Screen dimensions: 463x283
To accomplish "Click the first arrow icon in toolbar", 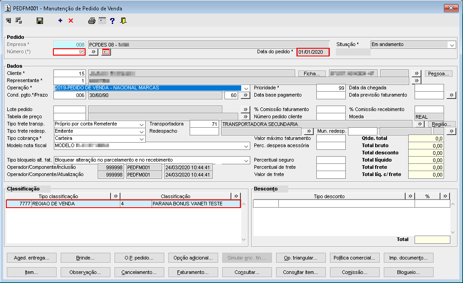I will click(x=9, y=21).
